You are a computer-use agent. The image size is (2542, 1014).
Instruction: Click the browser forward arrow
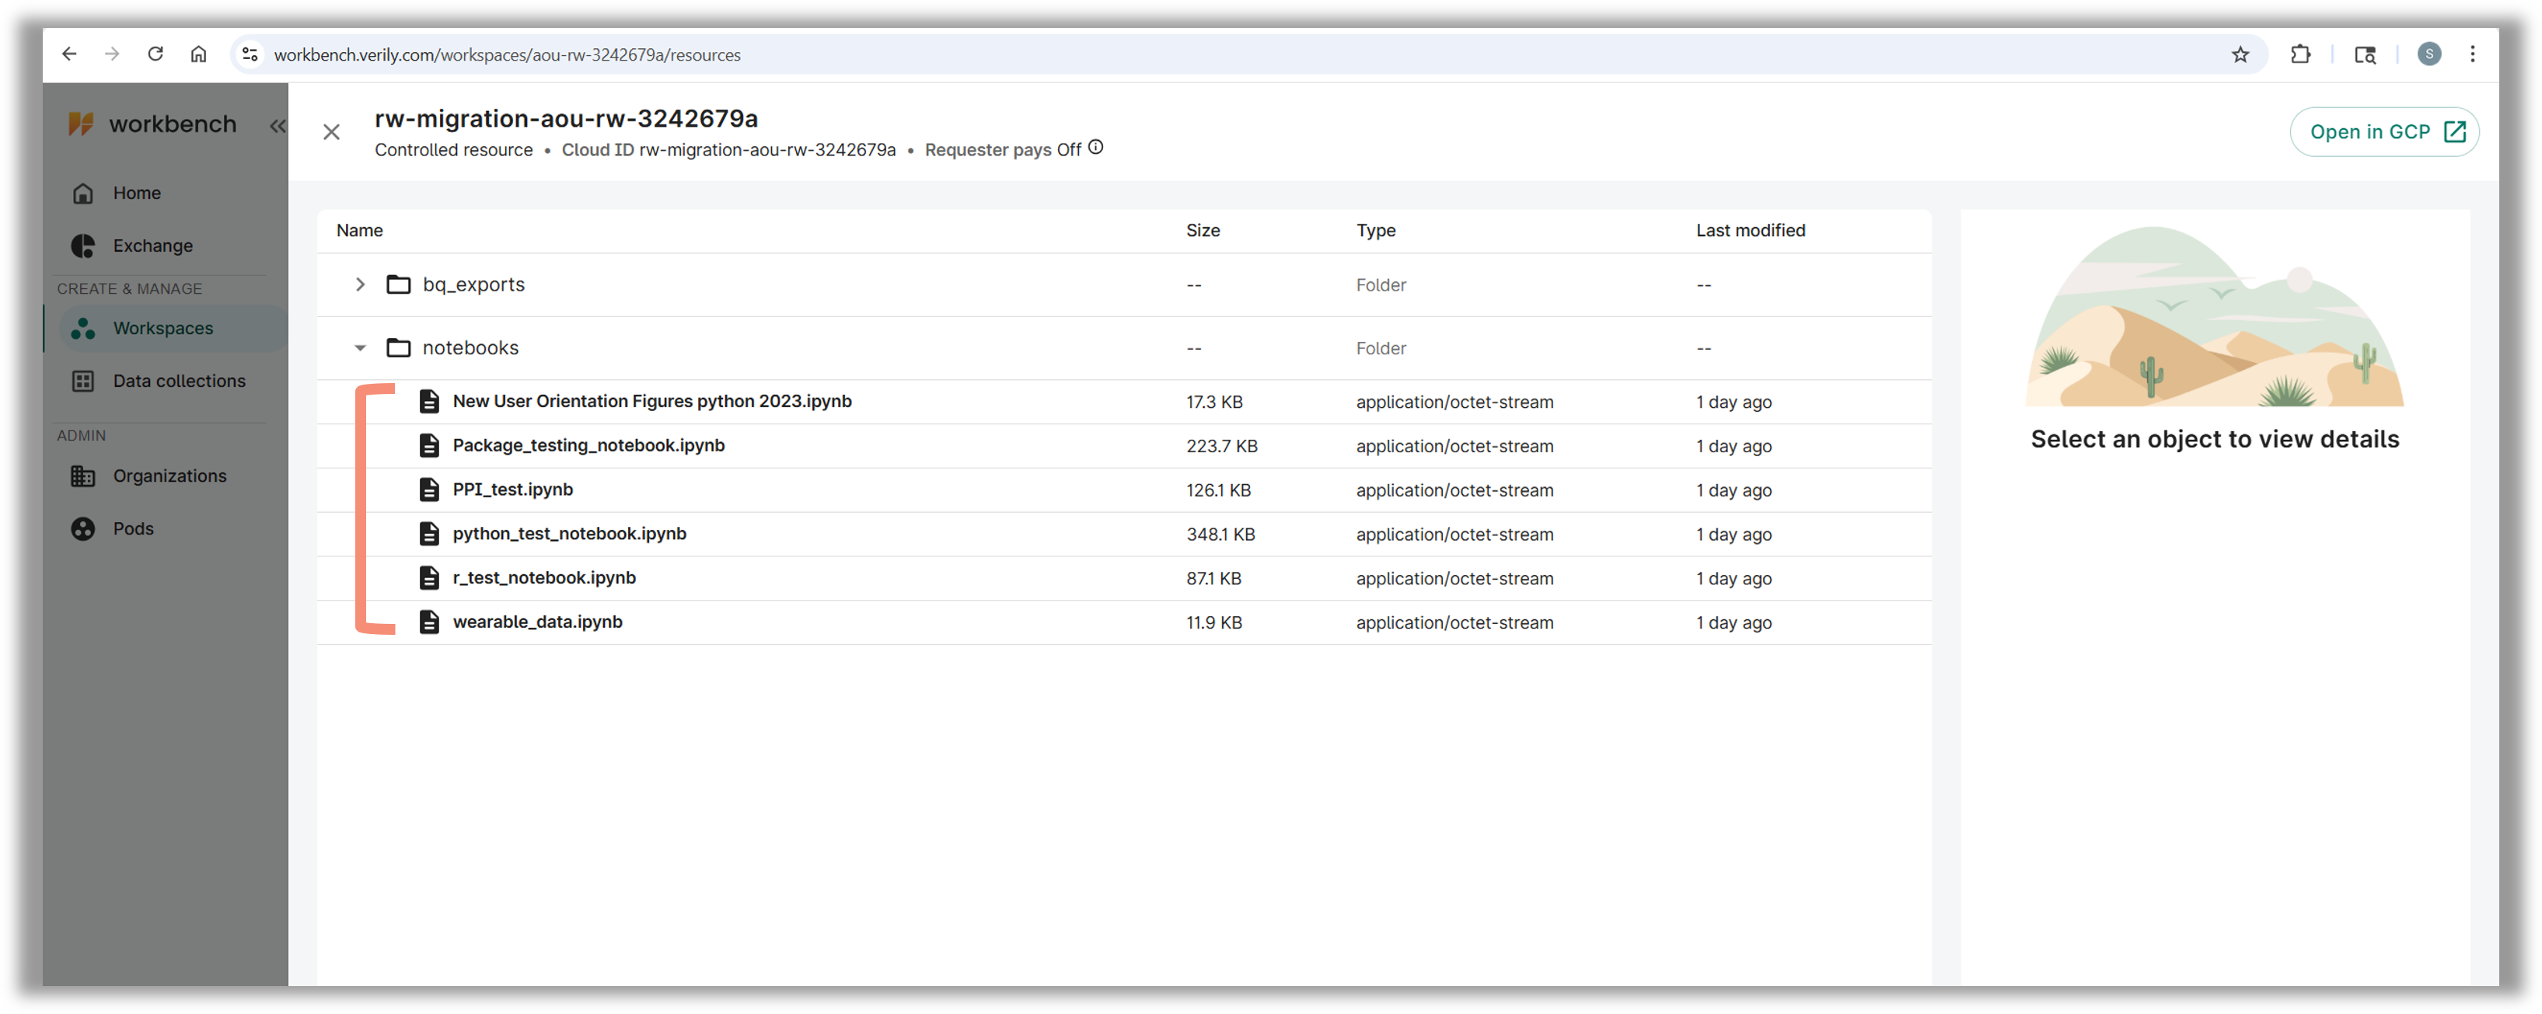(x=111, y=54)
